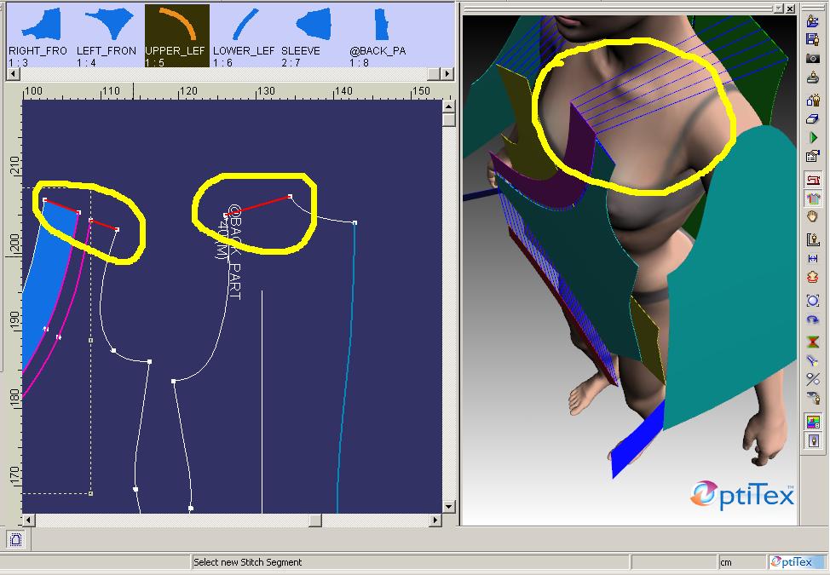830x575 pixels.
Task: Click the eraser icon in 3D toolbar
Action: (x=813, y=120)
